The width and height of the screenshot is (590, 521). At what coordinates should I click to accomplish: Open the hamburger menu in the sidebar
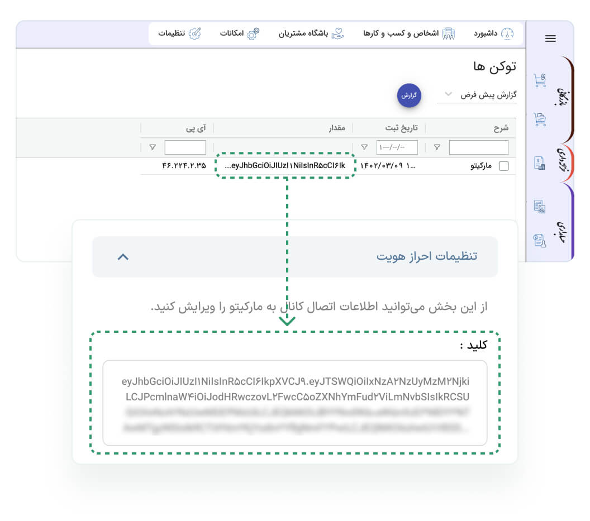(550, 39)
